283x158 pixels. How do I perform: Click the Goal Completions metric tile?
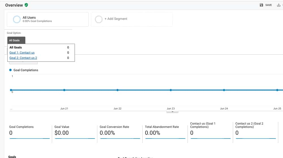29,132
